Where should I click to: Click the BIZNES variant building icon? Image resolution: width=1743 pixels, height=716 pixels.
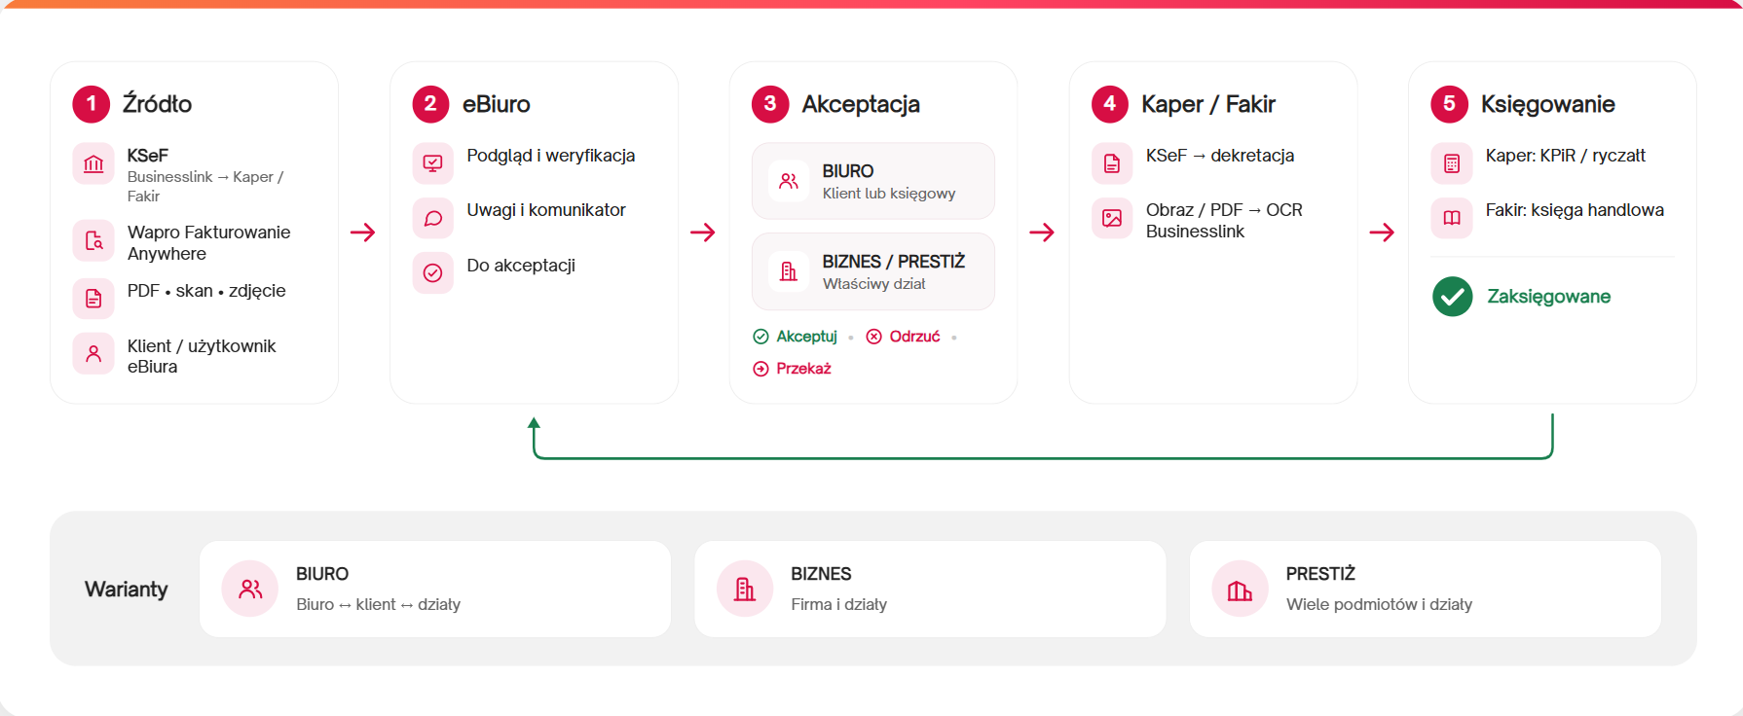click(745, 589)
